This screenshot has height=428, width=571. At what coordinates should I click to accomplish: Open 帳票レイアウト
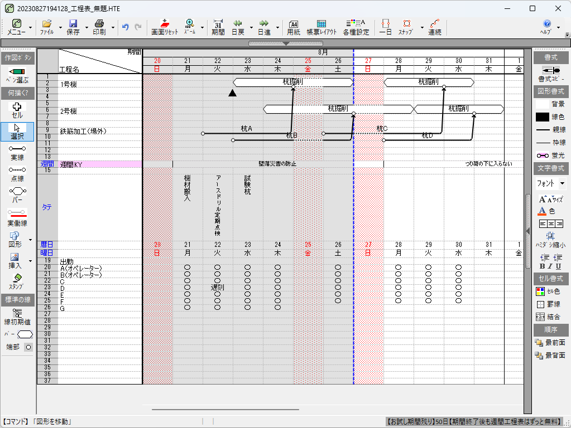click(322, 27)
